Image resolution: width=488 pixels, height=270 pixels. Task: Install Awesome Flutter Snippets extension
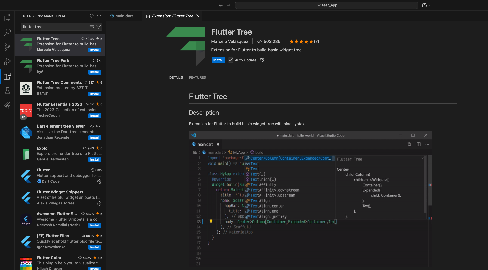pyautogui.click(x=95, y=225)
